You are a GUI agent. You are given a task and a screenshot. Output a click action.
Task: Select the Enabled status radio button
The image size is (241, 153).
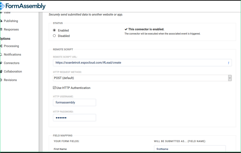click(x=54, y=30)
